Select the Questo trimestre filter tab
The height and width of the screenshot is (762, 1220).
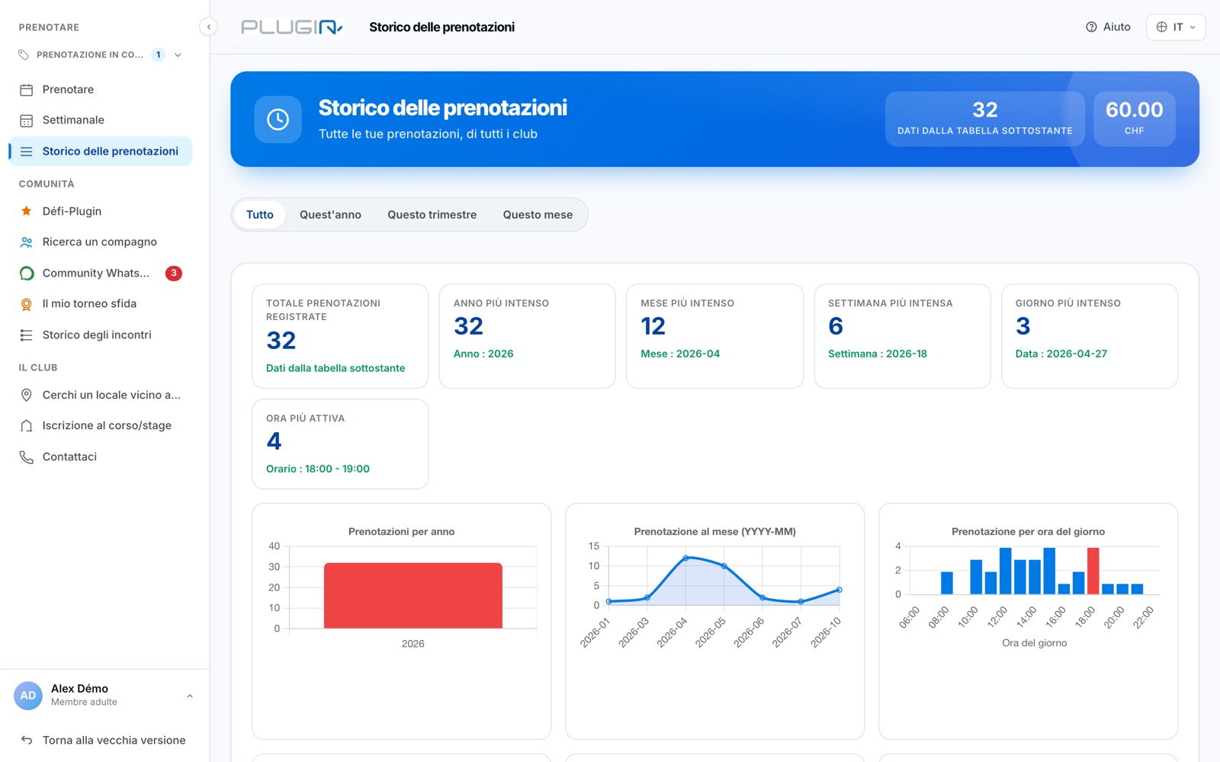pyautogui.click(x=432, y=215)
